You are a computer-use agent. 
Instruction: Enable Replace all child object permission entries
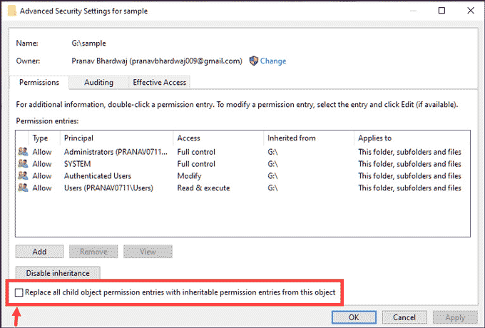[x=19, y=292]
